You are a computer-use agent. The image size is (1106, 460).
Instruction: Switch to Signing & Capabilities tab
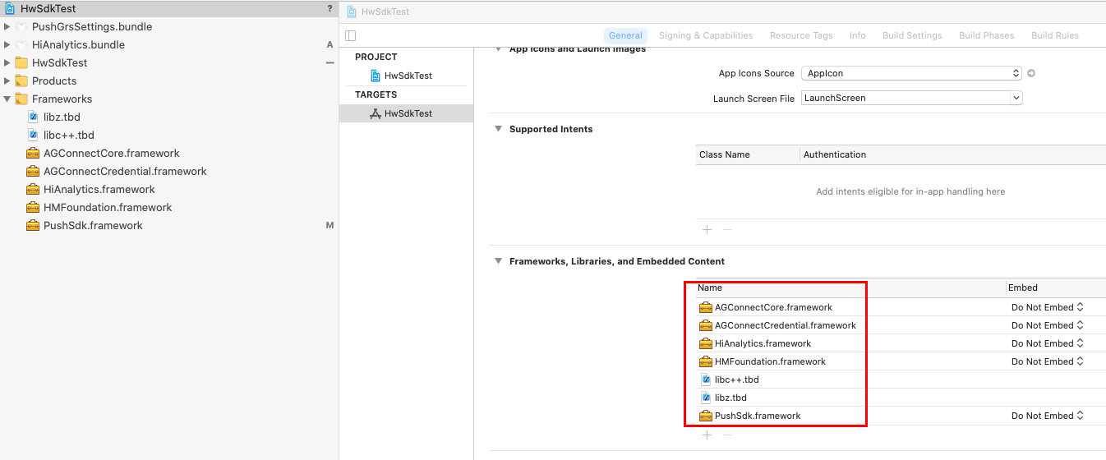706,35
